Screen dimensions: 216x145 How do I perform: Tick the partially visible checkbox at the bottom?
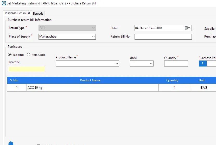[39, 144]
